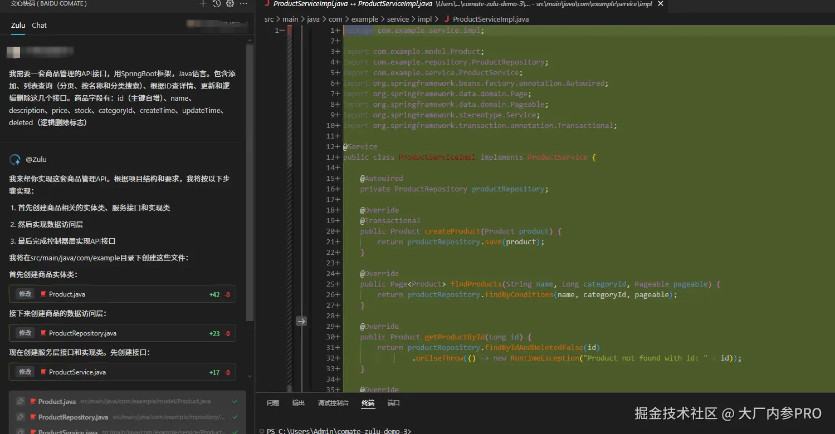Open the Comate panel more actions menu
835x434 pixels.
[x=243, y=3]
